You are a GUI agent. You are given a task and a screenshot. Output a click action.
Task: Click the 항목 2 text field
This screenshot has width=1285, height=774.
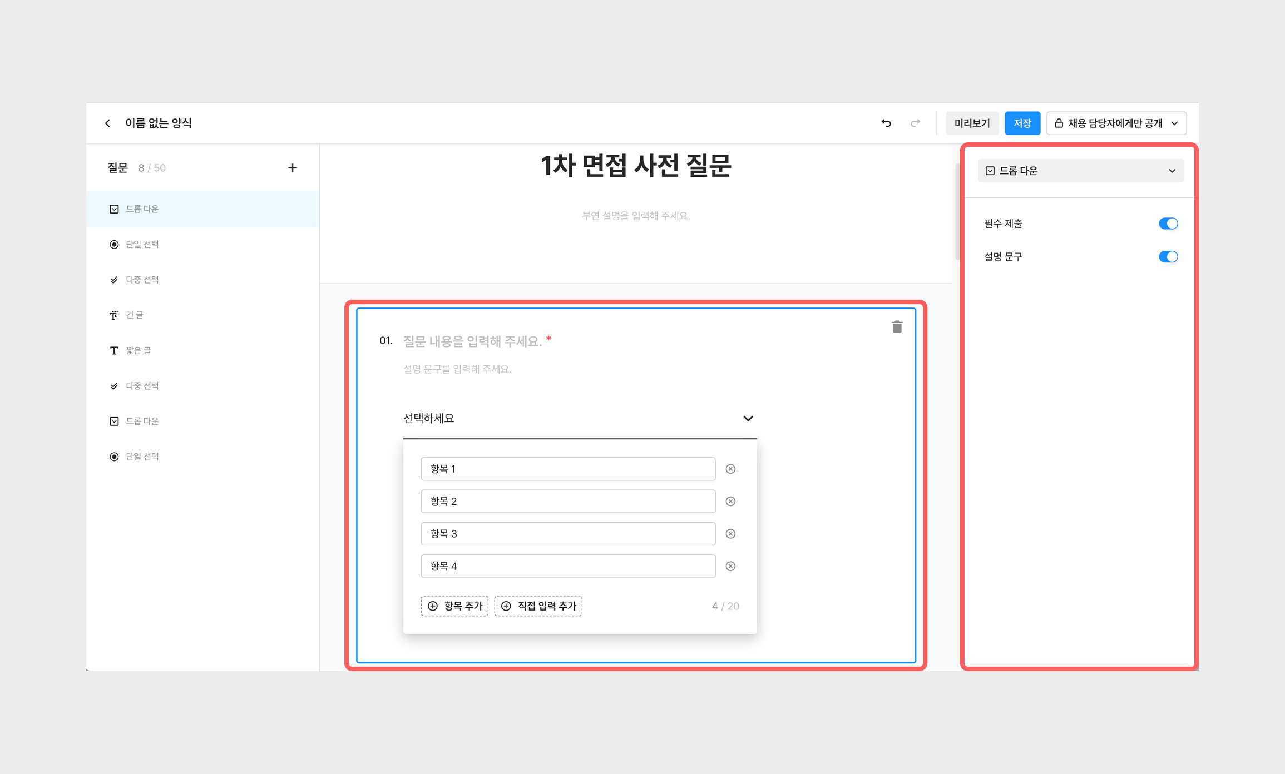pyautogui.click(x=567, y=502)
